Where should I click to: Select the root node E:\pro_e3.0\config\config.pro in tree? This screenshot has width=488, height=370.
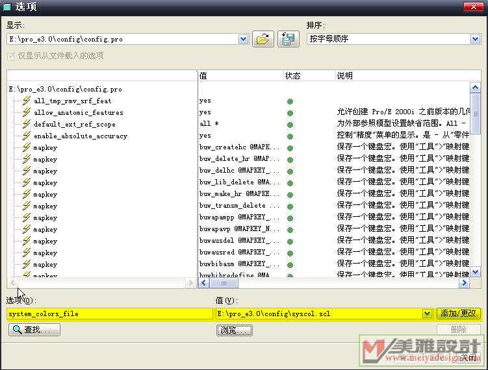(66, 89)
